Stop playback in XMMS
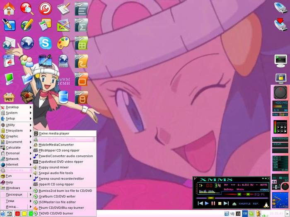This screenshot has height=217, width=290. (x=220, y=203)
